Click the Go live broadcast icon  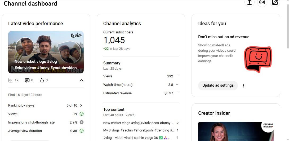(x=262, y=3)
